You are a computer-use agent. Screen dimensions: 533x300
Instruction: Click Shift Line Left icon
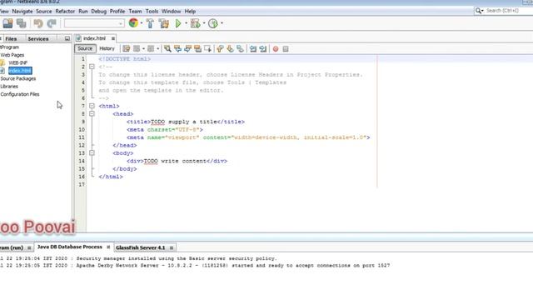253,48
